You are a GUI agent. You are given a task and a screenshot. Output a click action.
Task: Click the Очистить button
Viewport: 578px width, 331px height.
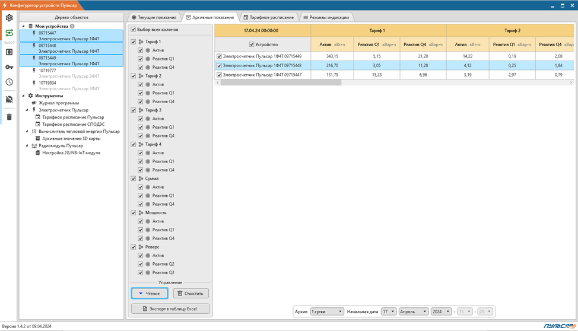point(190,294)
